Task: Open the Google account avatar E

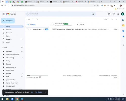Action: click(x=122, y=14)
